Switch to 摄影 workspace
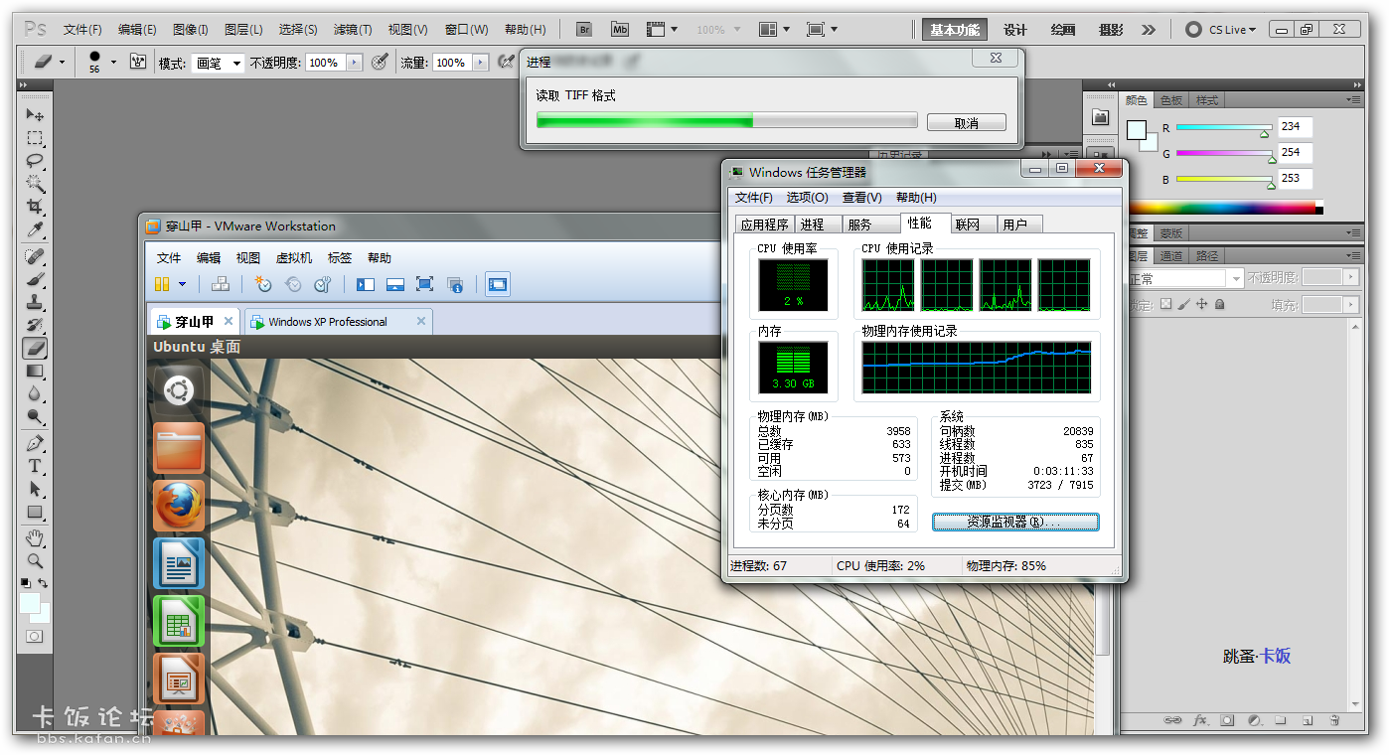This screenshot has width=1389, height=755. [x=1111, y=30]
